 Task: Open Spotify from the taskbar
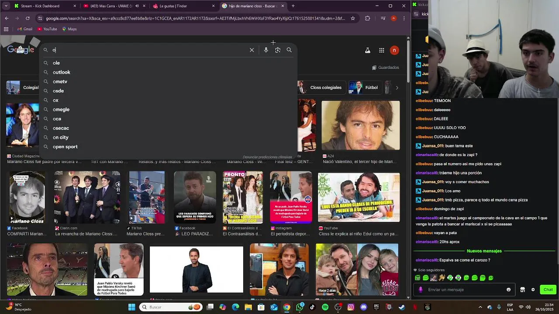[325, 307]
